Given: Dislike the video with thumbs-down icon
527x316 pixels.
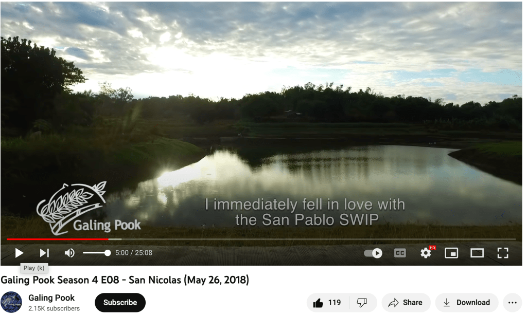Looking at the screenshot, I should pos(362,303).
